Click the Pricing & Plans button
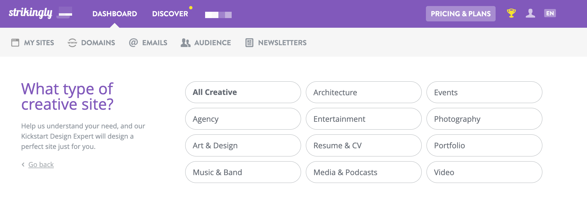Screen dimensions: 587x217 [461, 14]
